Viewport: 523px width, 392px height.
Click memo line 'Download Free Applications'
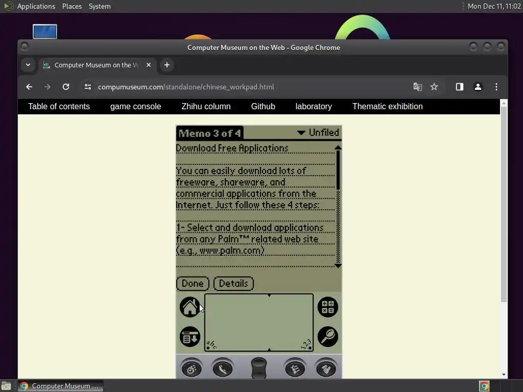(232, 149)
